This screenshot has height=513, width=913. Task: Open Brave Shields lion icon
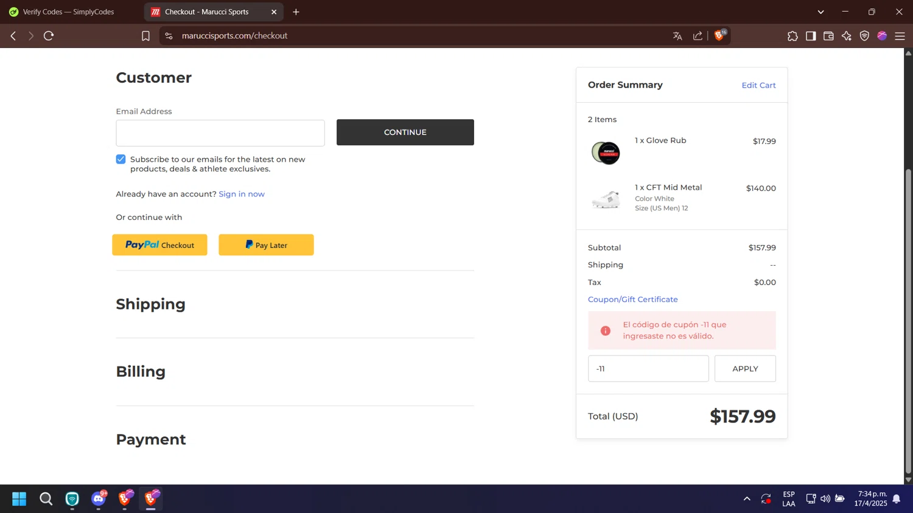(720, 35)
